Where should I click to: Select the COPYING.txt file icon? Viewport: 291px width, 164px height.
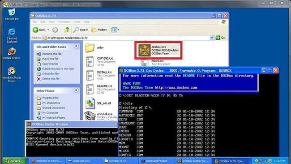[90, 61]
